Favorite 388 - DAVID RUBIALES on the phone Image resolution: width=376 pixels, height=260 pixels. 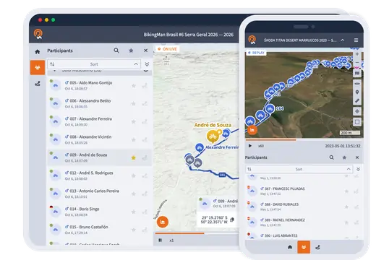(346, 207)
